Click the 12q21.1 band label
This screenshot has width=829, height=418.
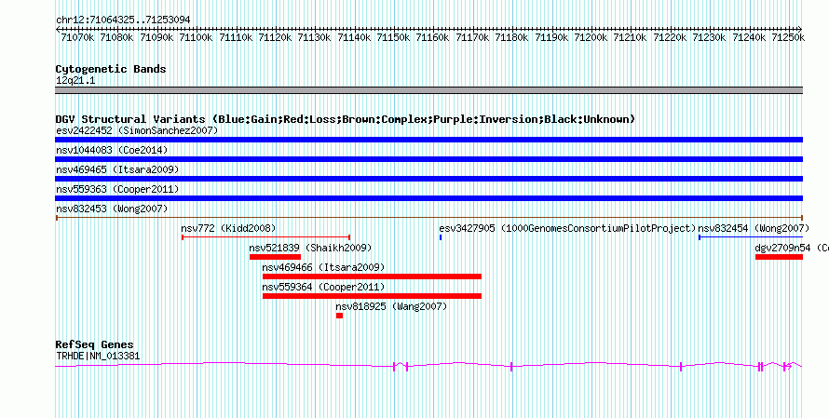(75, 81)
